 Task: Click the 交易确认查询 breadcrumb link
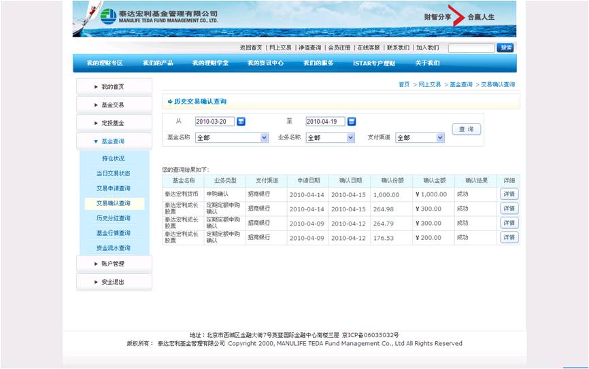pos(498,84)
